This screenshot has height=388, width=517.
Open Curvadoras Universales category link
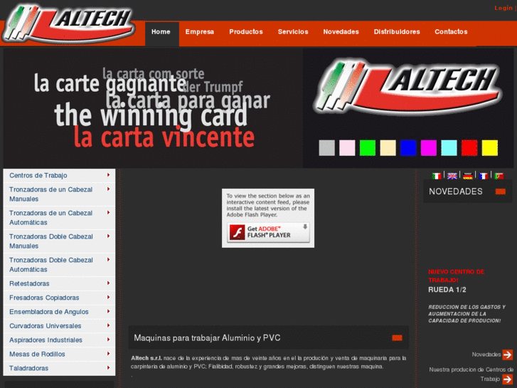point(46,326)
